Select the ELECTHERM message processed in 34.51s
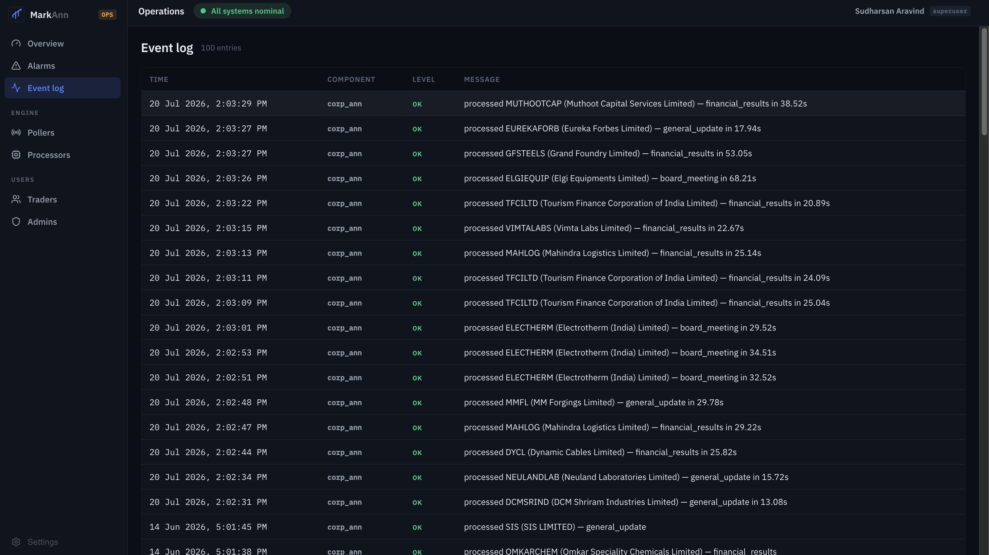The height and width of the screenshot is (555, 989). (620, 353)
